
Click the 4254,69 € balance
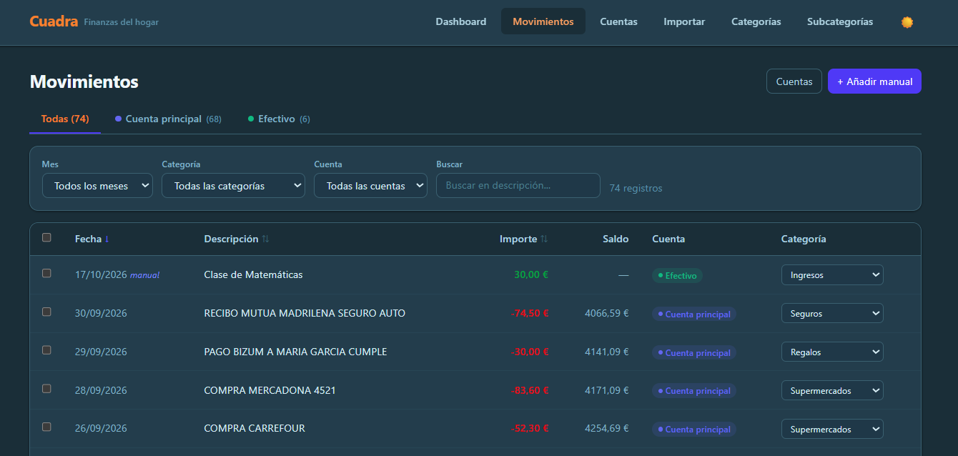pos(607,429)
